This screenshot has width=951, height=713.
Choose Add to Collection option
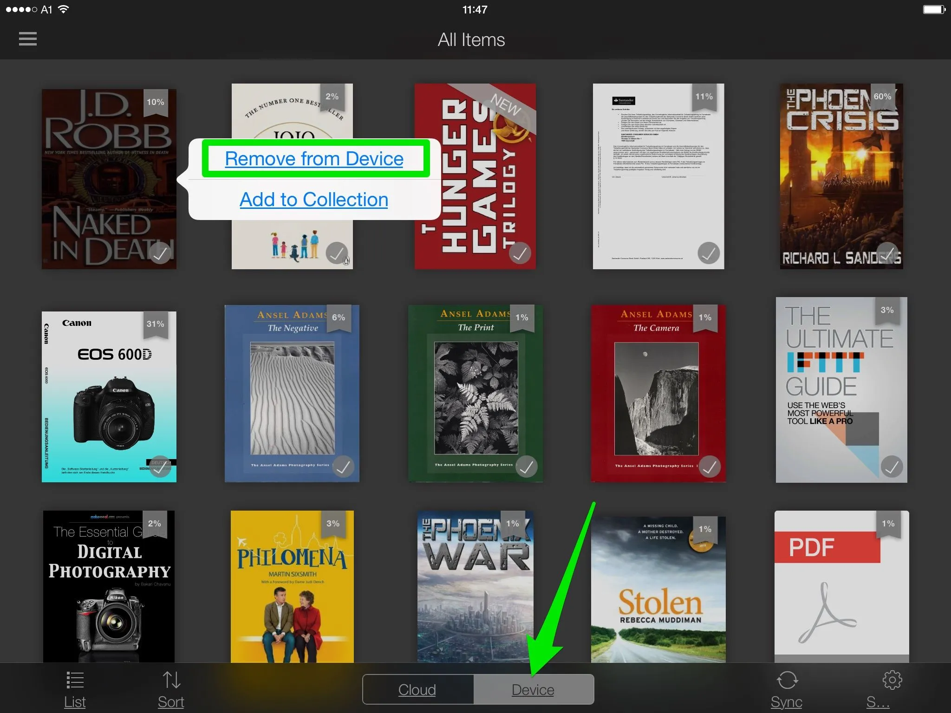coord(314,200)
